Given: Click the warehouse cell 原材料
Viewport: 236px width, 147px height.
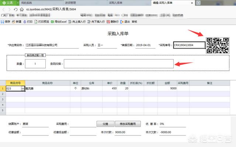Looking at the screenshot, I should tap(91, 88).
